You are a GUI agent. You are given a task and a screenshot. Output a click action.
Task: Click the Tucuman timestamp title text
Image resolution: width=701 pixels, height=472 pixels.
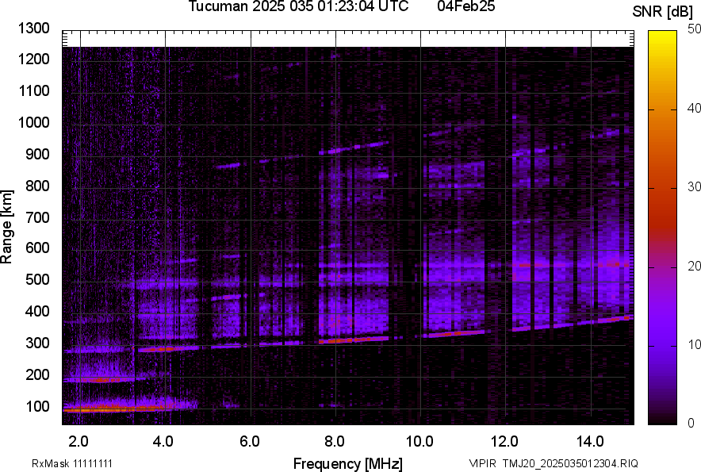(298, 7)
